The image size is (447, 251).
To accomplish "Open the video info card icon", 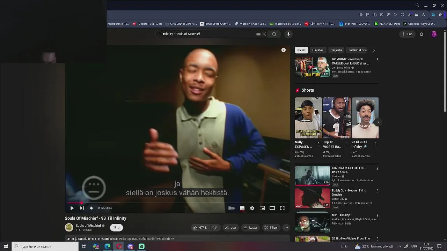I will [x=284, y=50].
